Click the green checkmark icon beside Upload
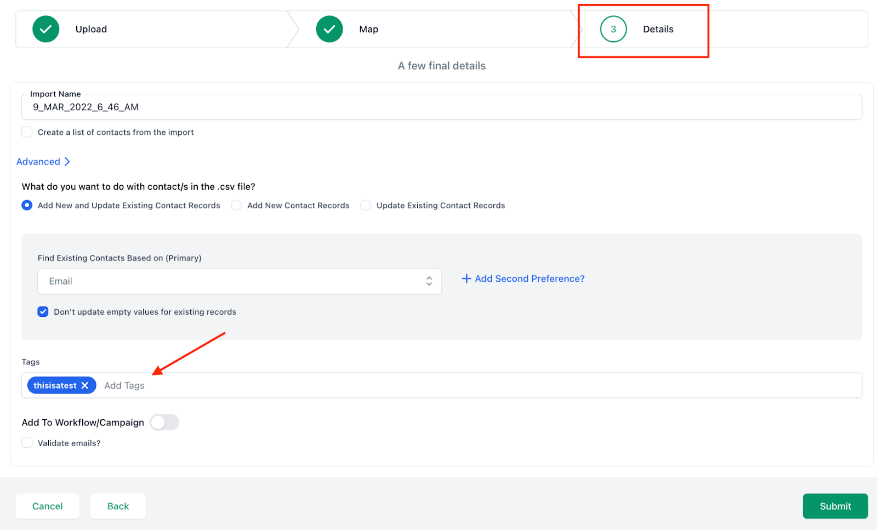877x530 pixels. click(x=46, y=29)
